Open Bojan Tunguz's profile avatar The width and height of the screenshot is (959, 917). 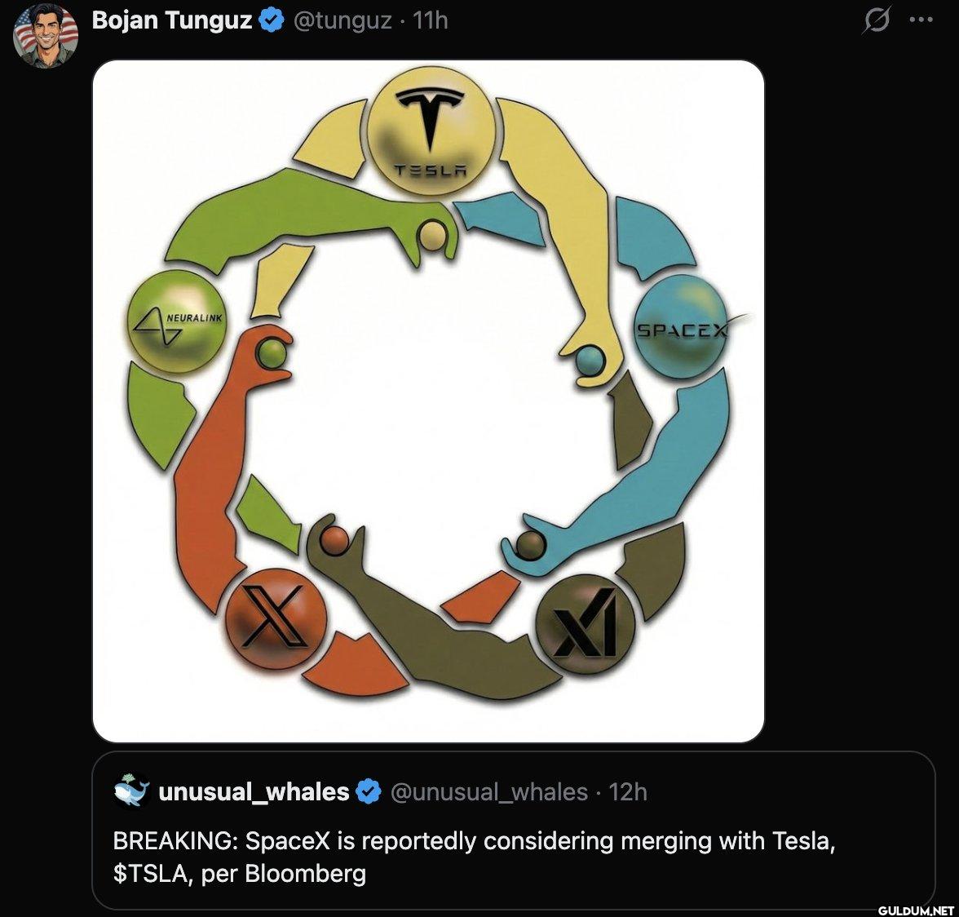pyautogui.click(x=46, y=35)
